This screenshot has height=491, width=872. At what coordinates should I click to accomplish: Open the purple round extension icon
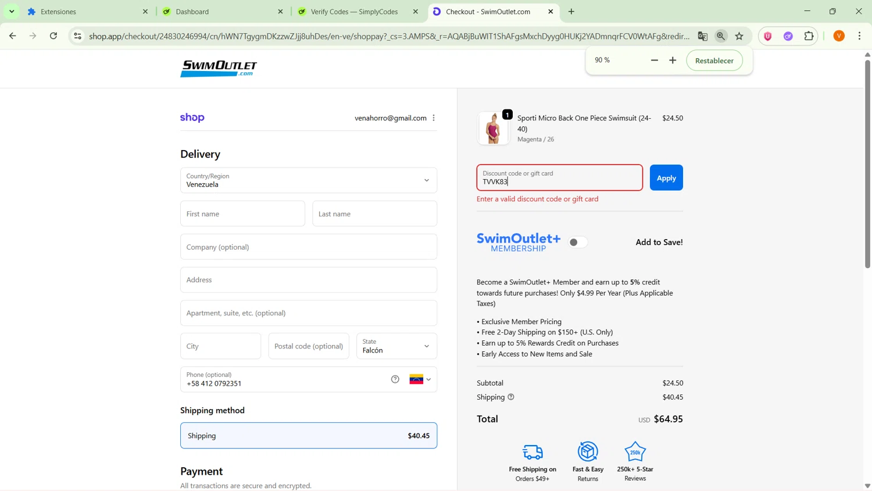pos(788,36)
